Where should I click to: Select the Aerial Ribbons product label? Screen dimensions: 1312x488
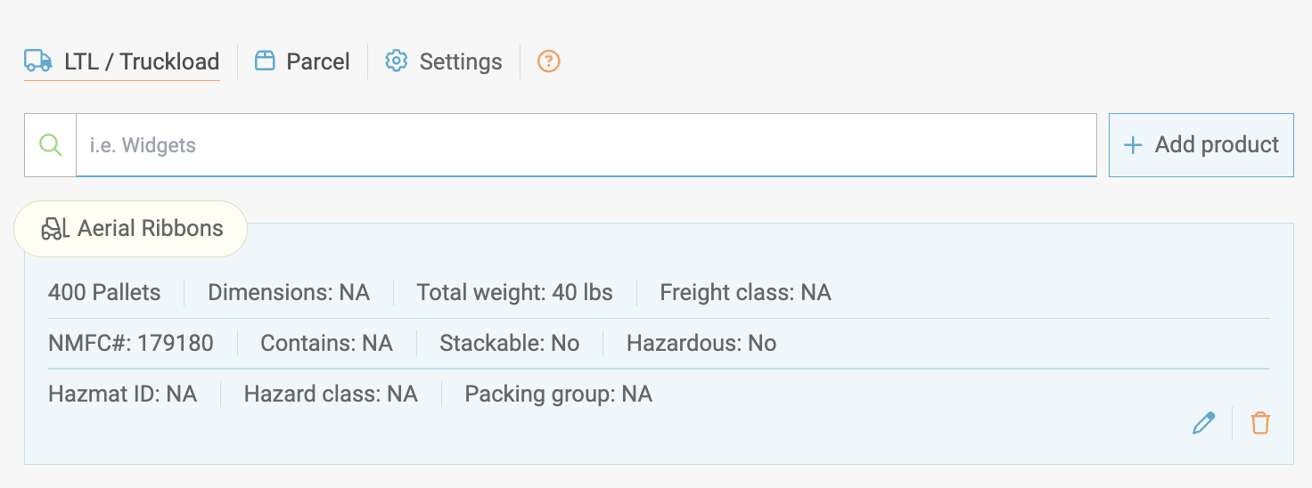click(150, 229)
